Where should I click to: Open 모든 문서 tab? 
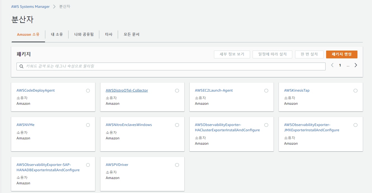pyautogui.click(x=131, y=34)
